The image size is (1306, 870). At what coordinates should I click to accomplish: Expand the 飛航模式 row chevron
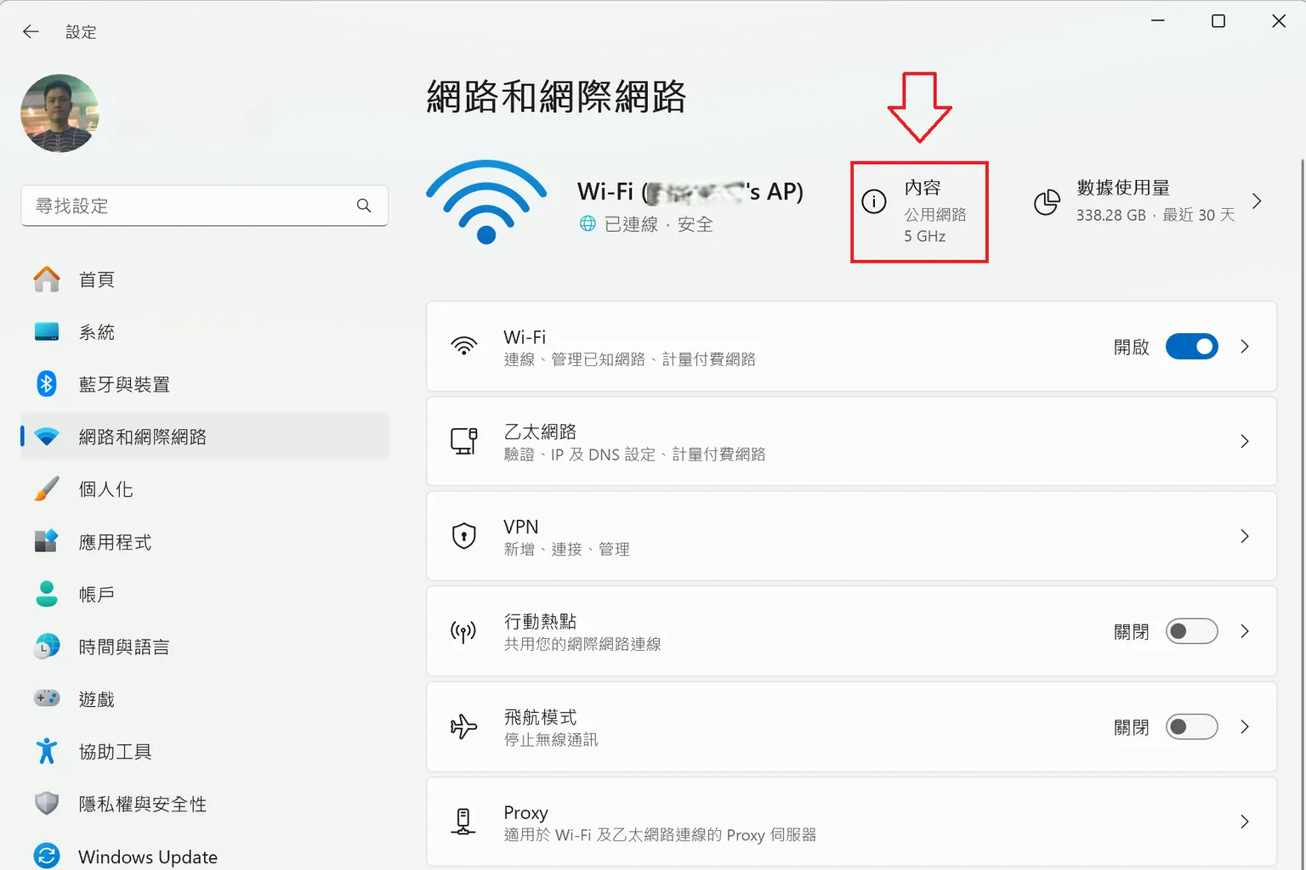pos(1245,726)
